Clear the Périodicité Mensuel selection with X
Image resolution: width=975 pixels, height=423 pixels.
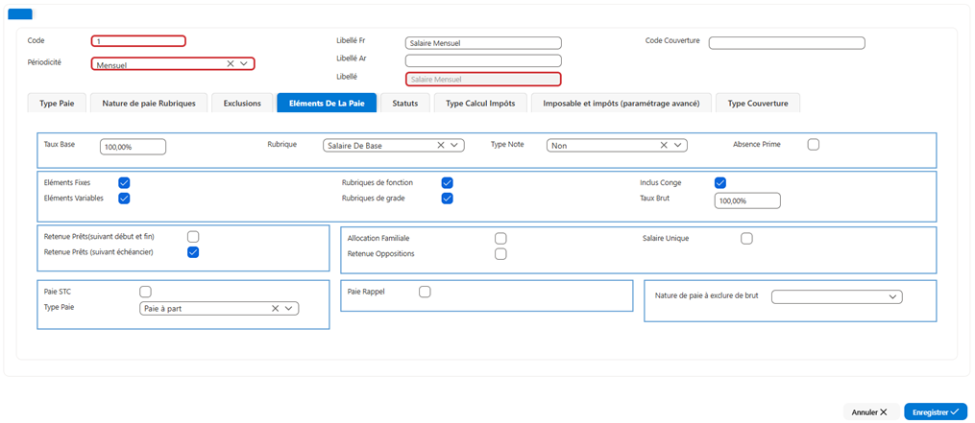click(231, 63)
